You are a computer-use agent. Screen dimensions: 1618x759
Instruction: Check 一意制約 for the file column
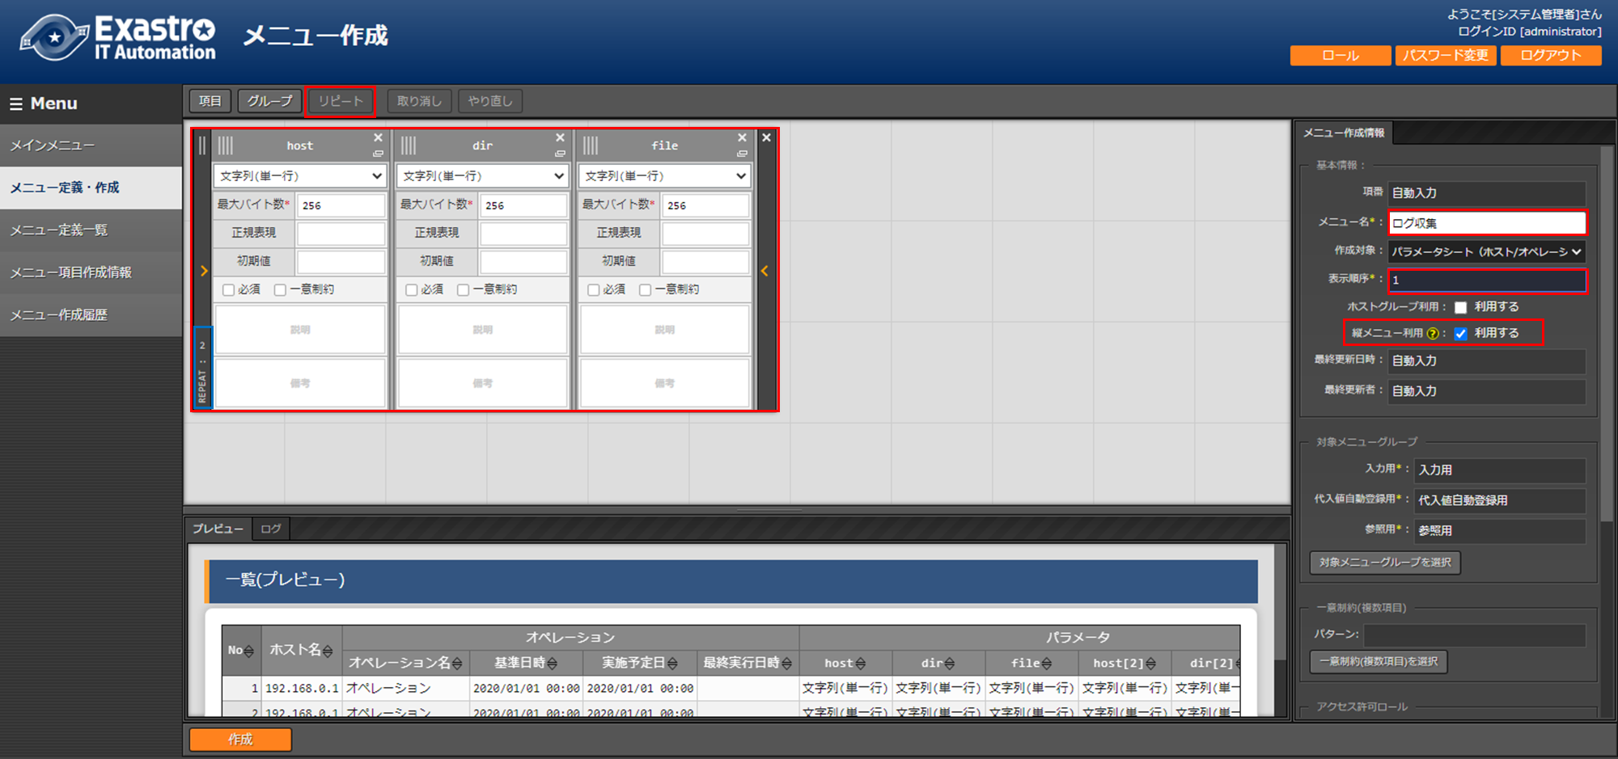[645, 289]
